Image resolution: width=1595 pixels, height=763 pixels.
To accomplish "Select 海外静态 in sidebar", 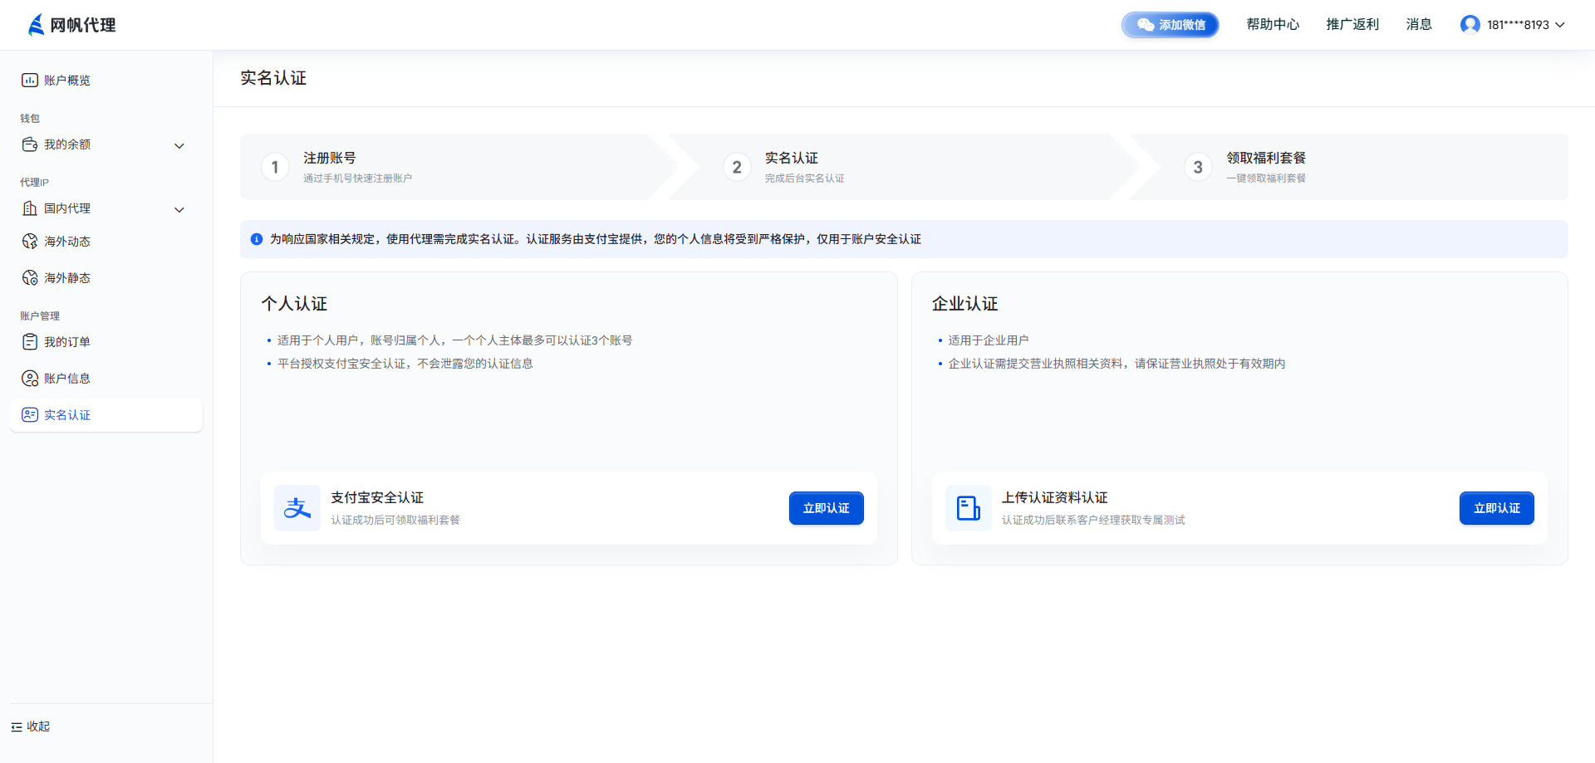I will click(106, 278).
